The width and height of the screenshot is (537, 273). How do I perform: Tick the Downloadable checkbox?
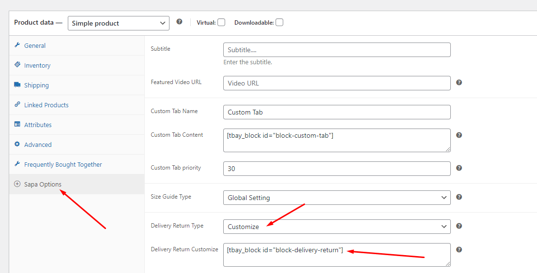[279, 22]
